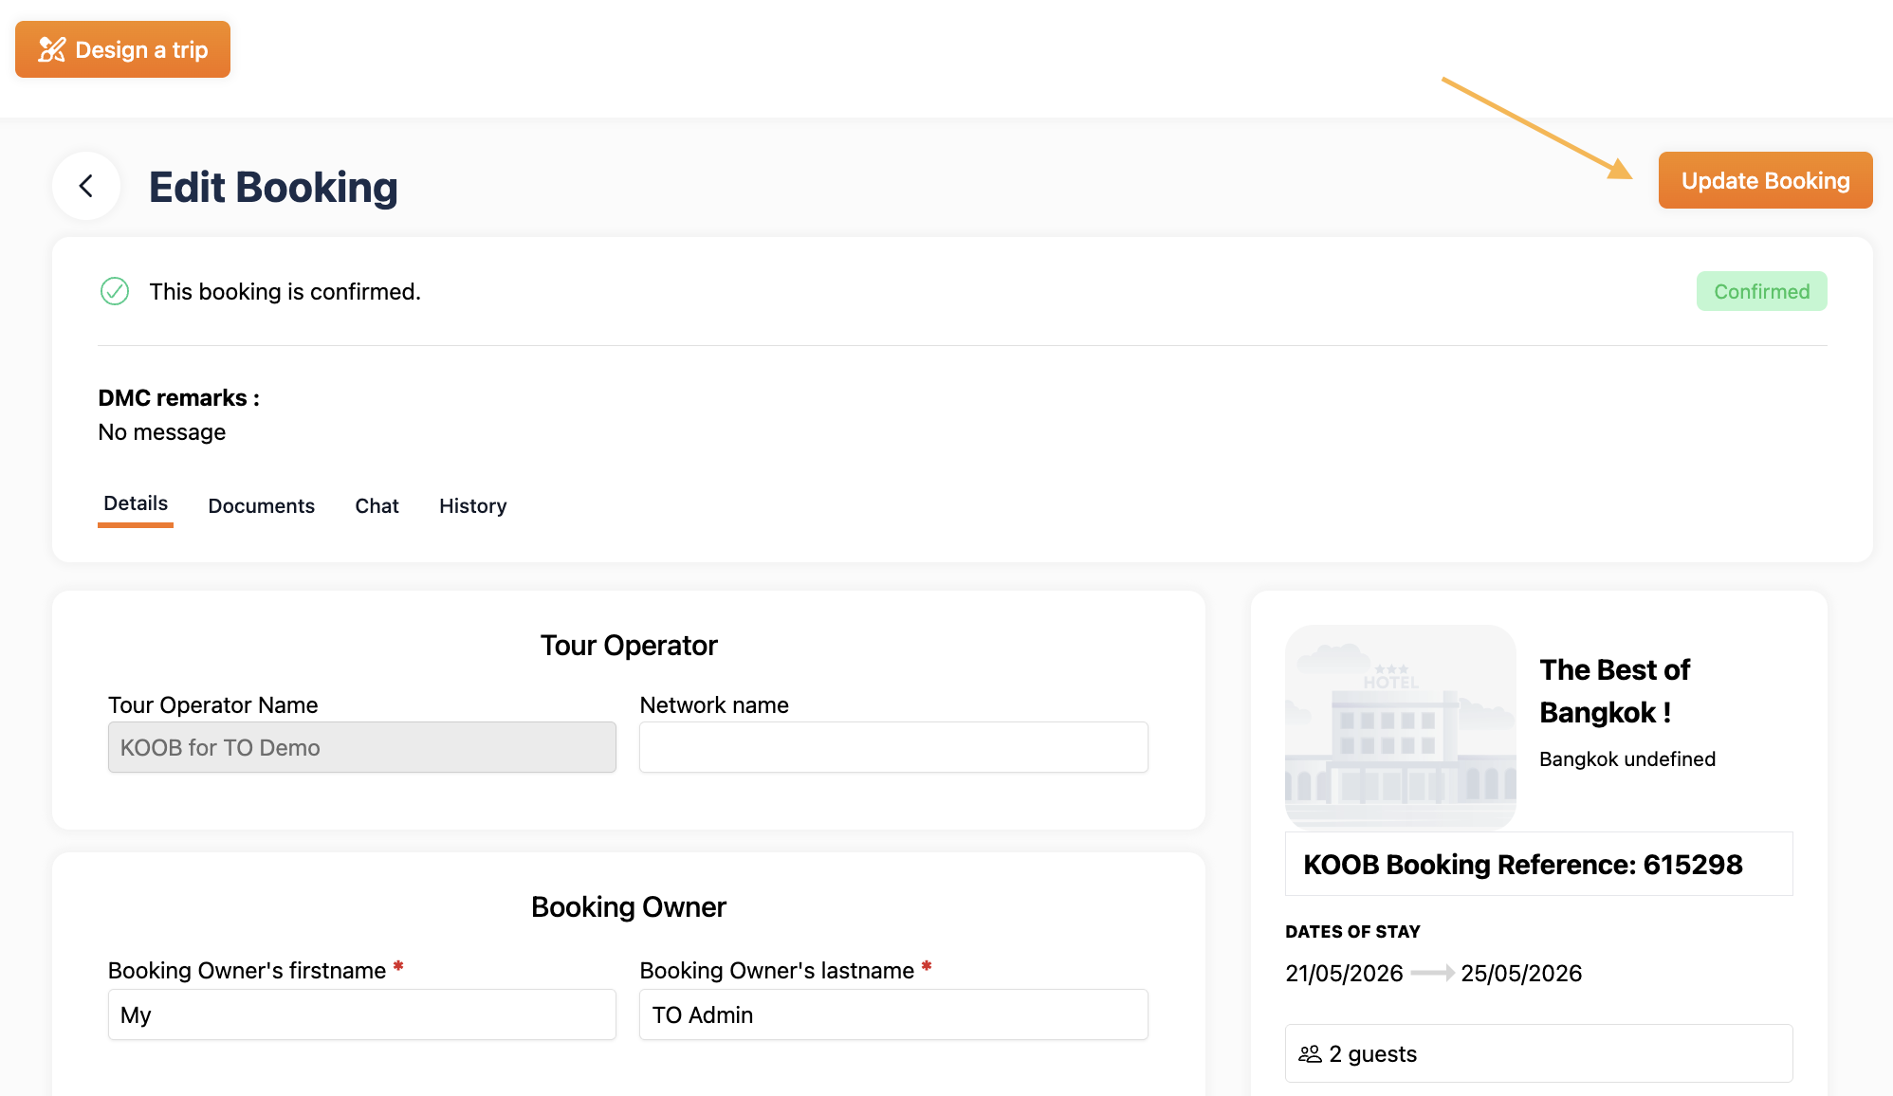Click the Tour Operator Name field
This screenshot has height=1096, width=1893.
[x=362, y=747]
